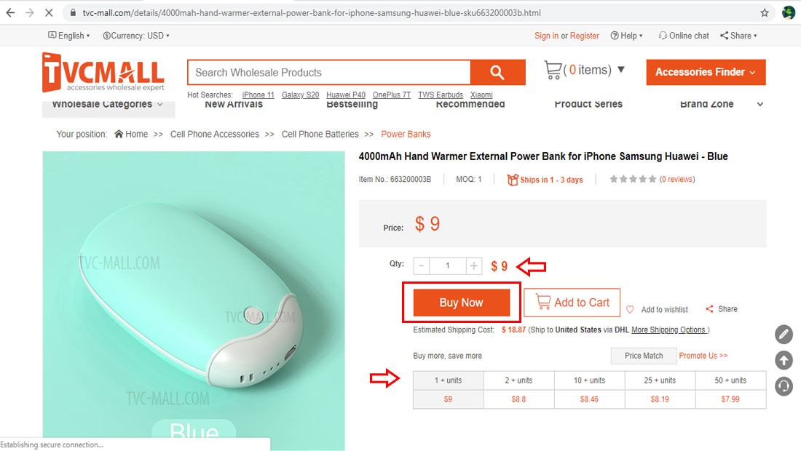This screenshot has height=451, width=801.
Task: Expand the Accessories Finder dropdown
Action: [706, 72]
